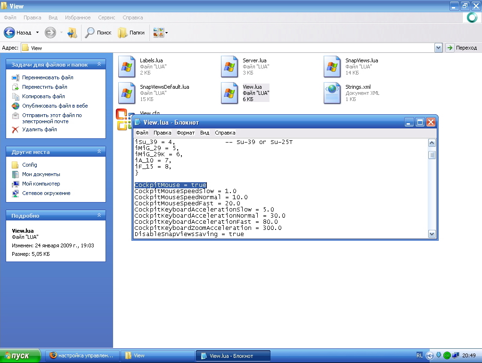Open Notepad's Формат menu
This screenshot has width=482, height=363.
[x=186, y=133]
